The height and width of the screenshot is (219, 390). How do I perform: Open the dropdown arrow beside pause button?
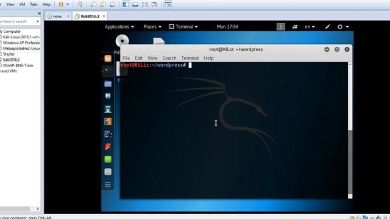pyautogui.click(x=68, y=4)
